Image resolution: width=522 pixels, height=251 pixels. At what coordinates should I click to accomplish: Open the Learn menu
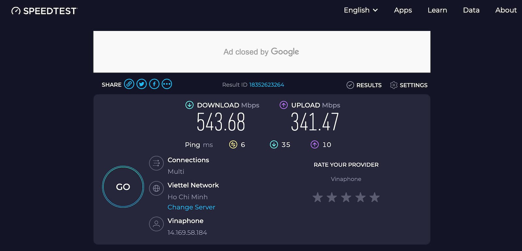[x=437, y=10]
